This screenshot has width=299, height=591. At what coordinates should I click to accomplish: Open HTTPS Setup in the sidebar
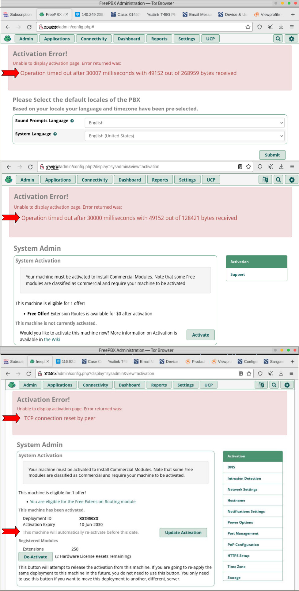253,555
